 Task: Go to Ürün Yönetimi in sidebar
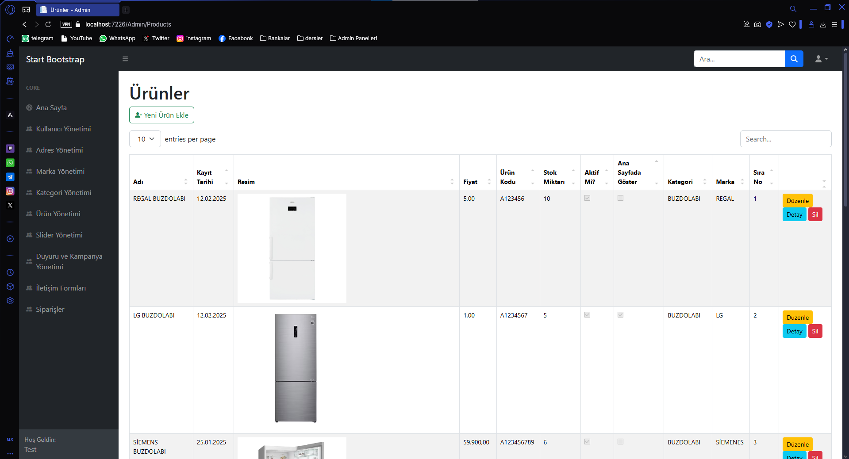point(58,214)
